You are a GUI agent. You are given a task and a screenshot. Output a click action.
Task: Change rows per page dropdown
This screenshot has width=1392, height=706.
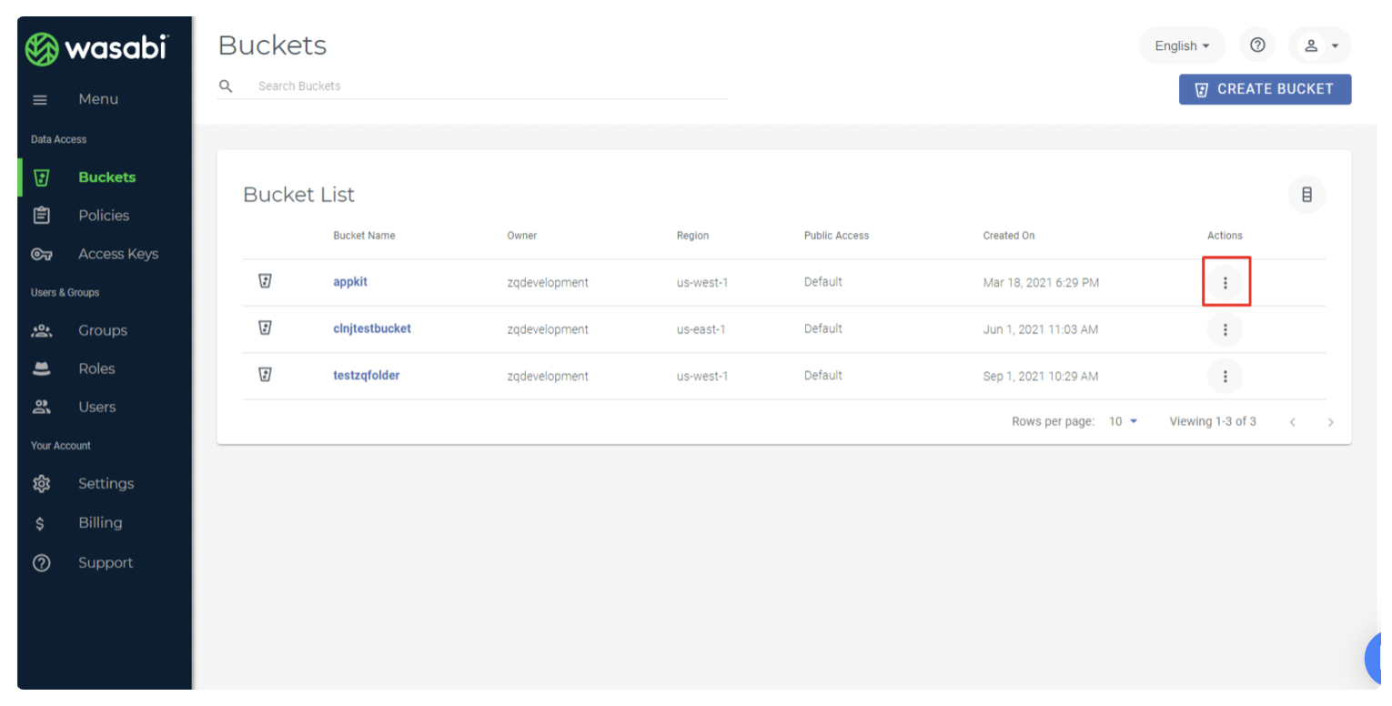[x=1124, y=421]
